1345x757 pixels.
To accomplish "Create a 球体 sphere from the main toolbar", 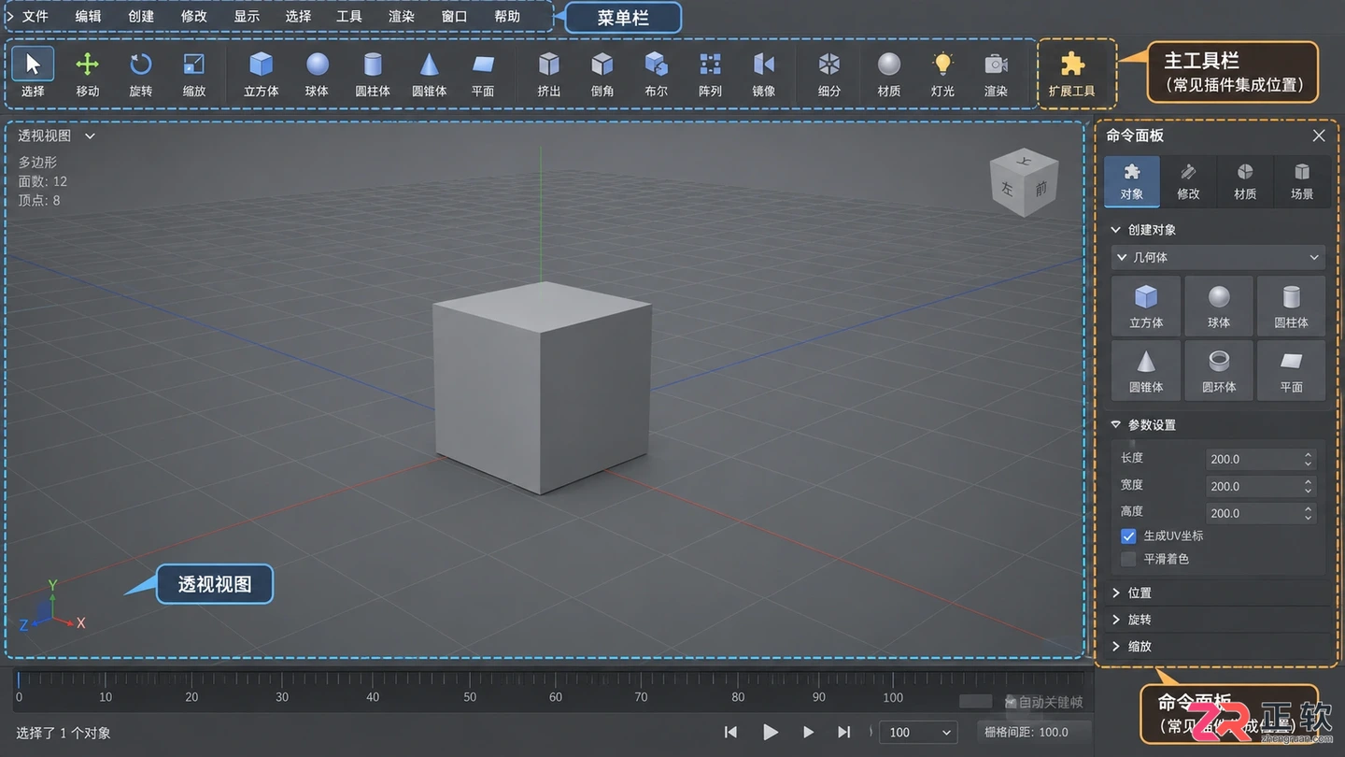I will coord(317,73).
